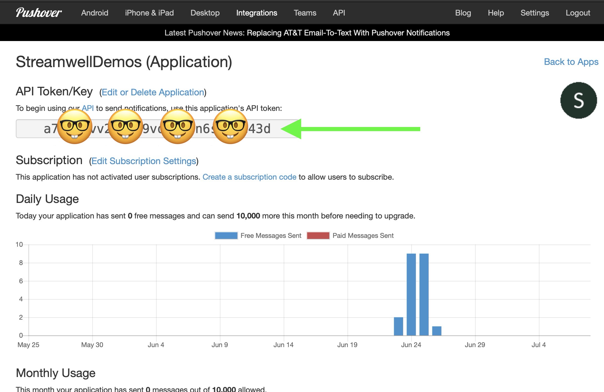Click the Edit or Delete Application link

[x=153, y=92]
